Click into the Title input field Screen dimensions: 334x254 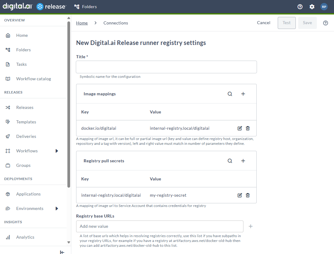[166, 67]
